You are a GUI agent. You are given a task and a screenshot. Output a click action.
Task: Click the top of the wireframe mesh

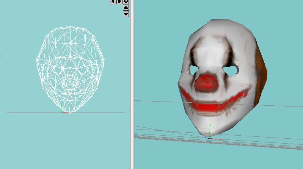click(x=70, y=27)
